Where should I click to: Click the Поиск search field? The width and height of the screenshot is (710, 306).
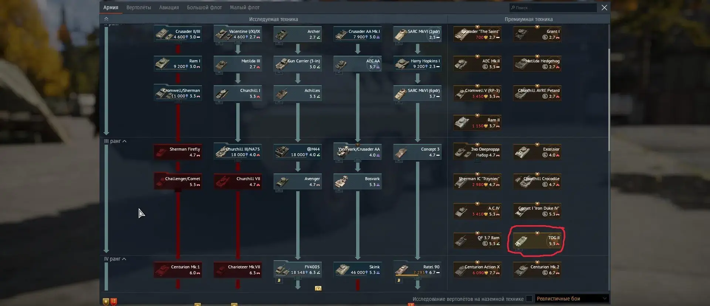[553, 8]
